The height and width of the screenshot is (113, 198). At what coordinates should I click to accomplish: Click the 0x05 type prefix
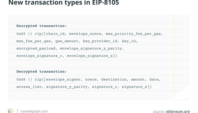pos(21,34)
